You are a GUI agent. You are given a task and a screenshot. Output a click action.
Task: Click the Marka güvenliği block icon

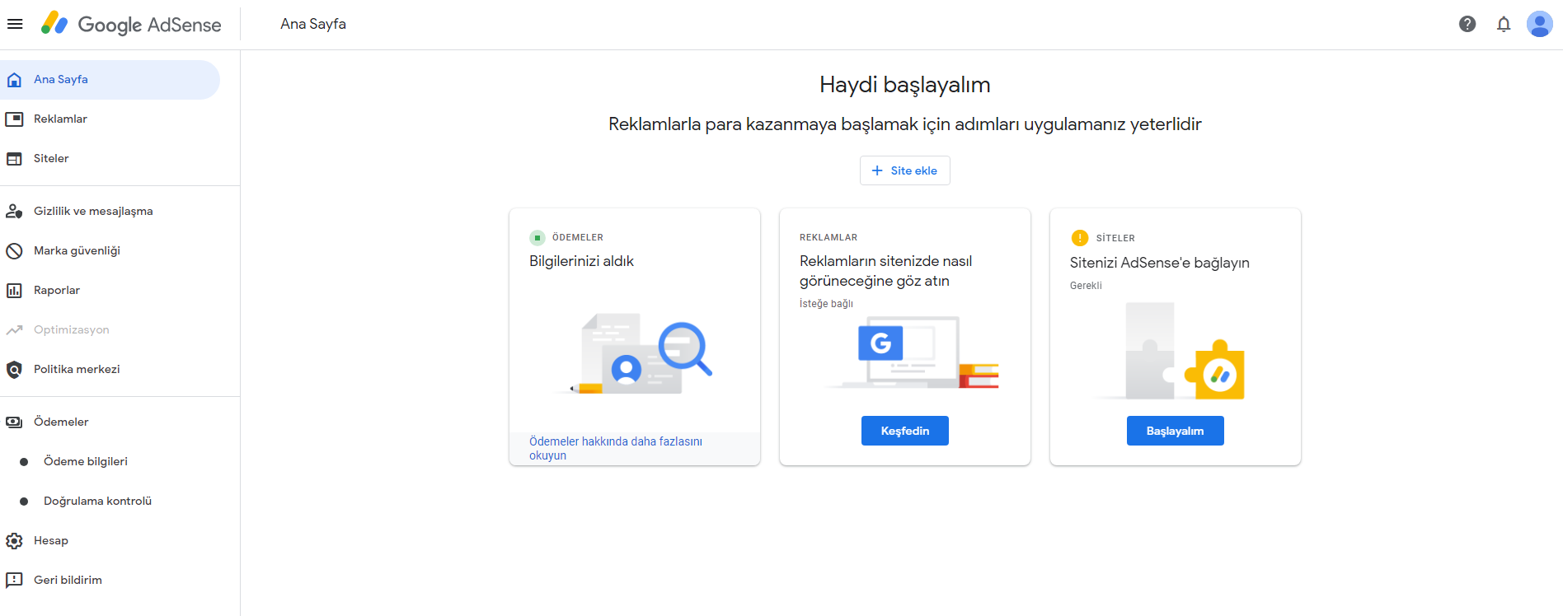coord(14,251)
